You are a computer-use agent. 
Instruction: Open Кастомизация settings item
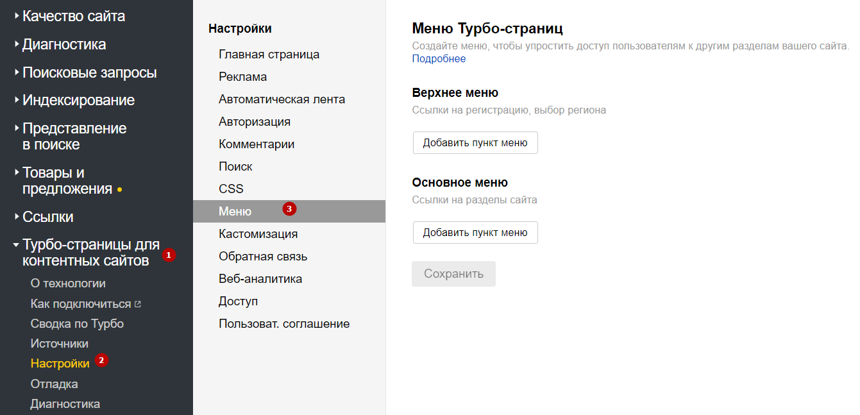258,233
